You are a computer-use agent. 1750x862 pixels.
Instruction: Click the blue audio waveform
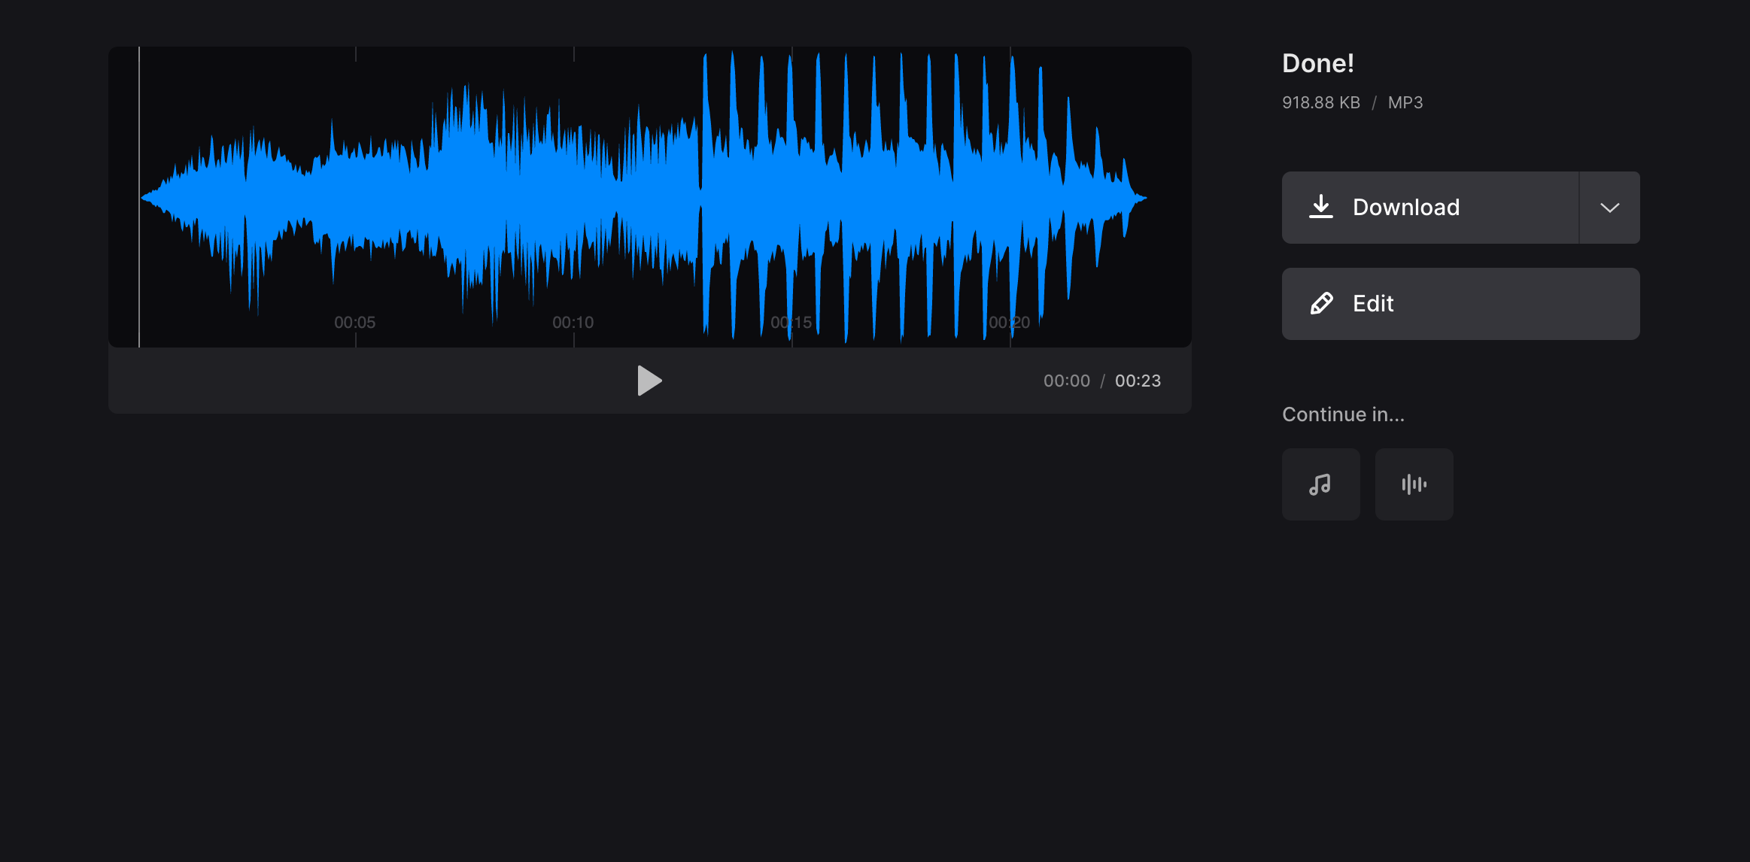(643, 197)
